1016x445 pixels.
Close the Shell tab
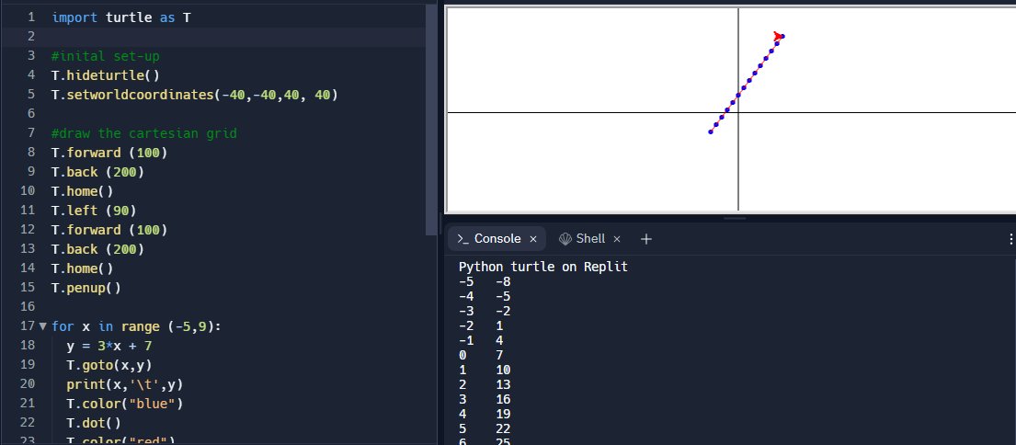pyautogui.click(x=617, y=239)
